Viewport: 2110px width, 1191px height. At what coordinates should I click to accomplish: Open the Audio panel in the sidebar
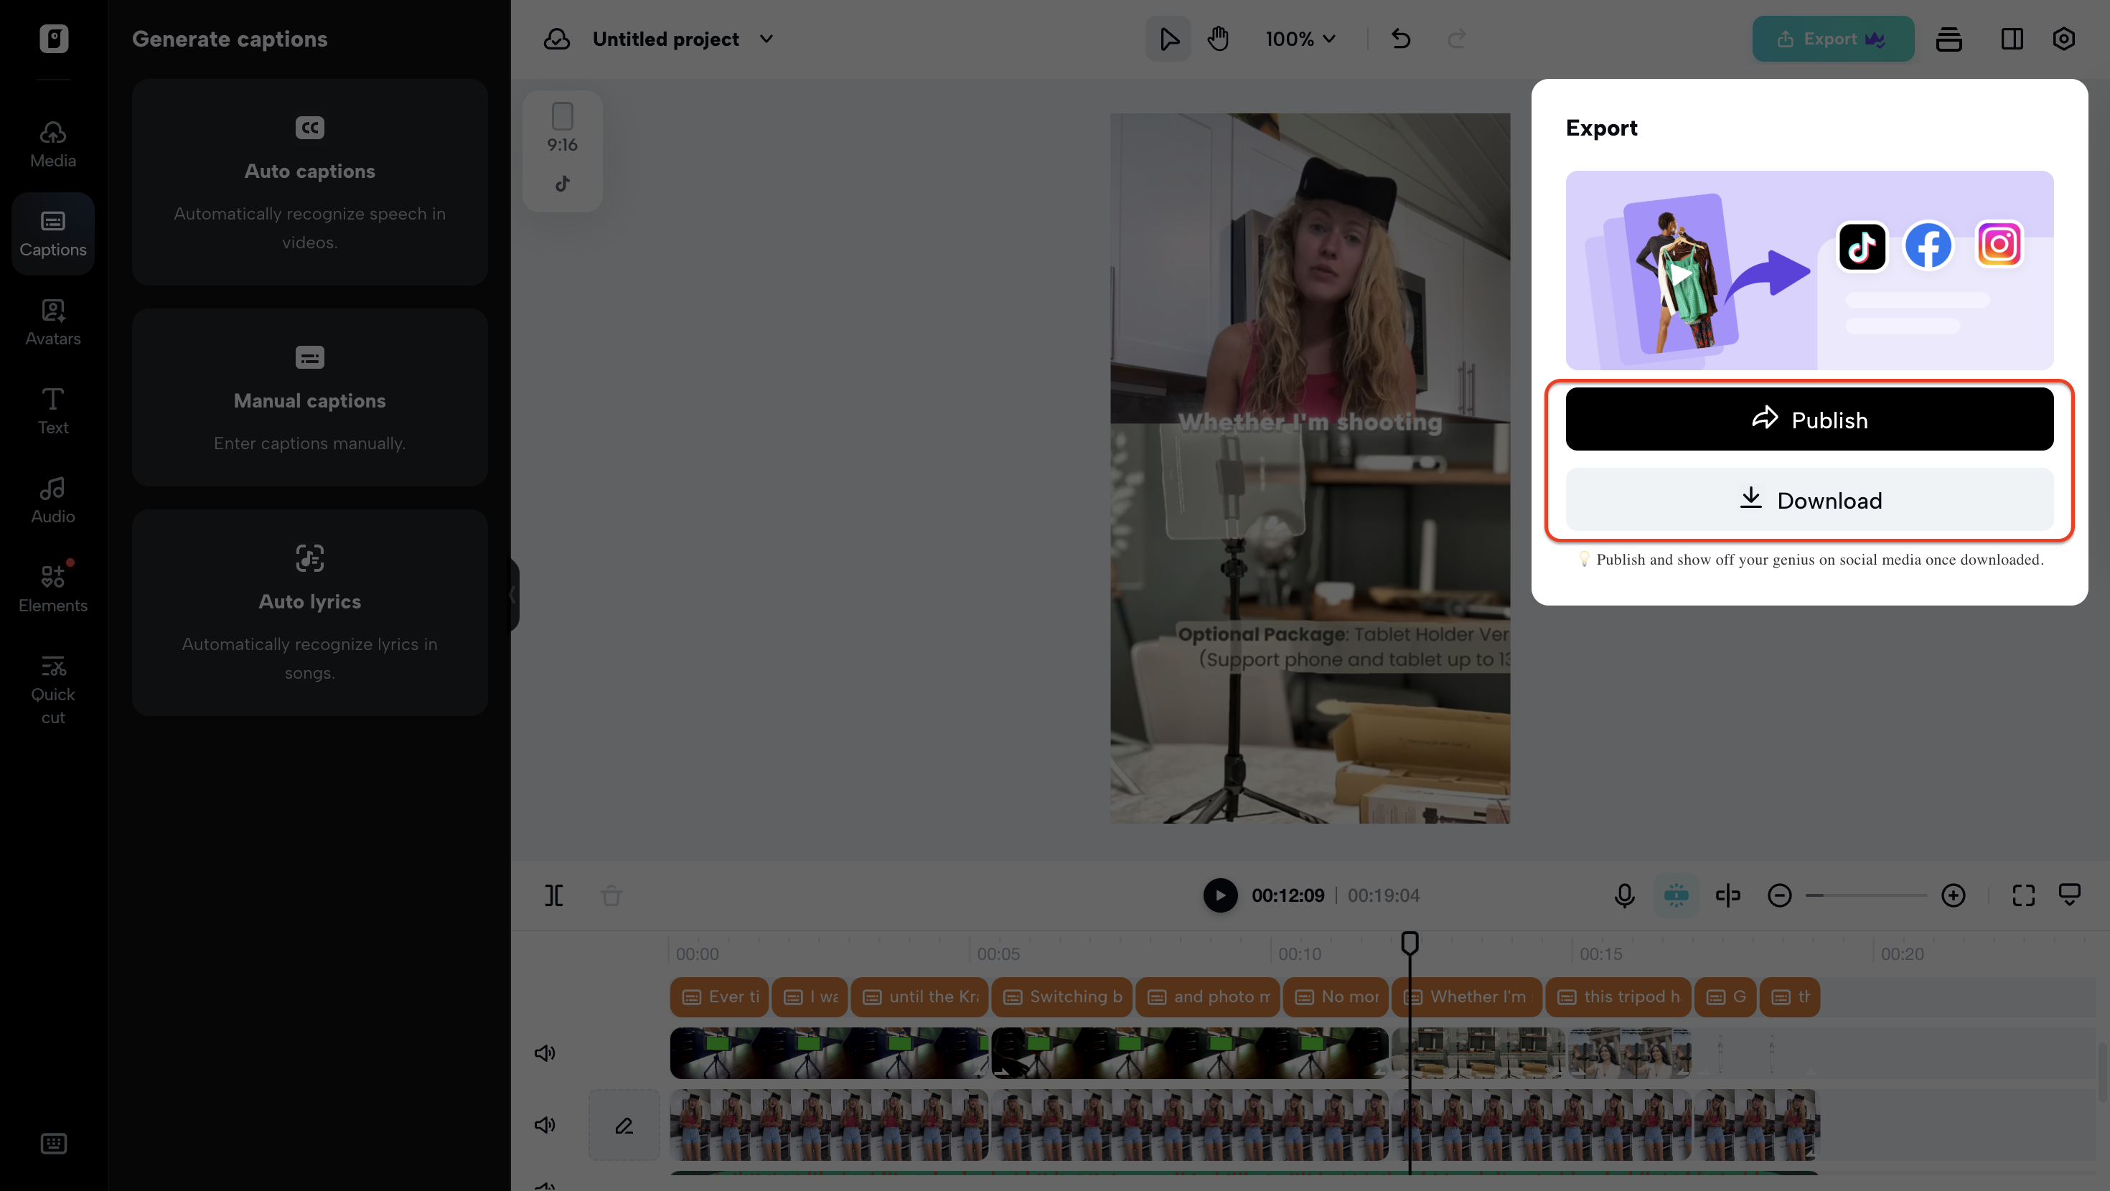tap(52, 499)
